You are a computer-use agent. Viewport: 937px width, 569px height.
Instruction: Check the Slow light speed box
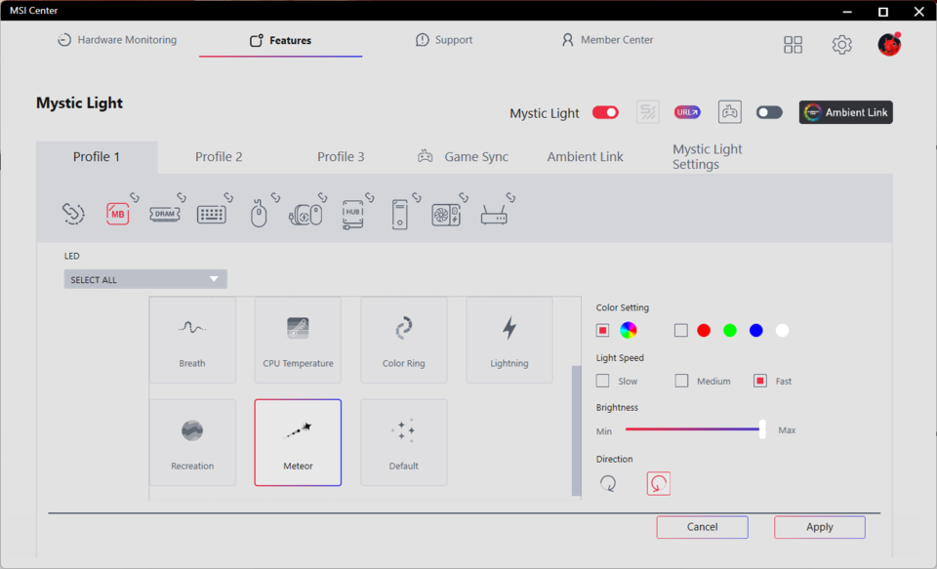tap(602, 381)
